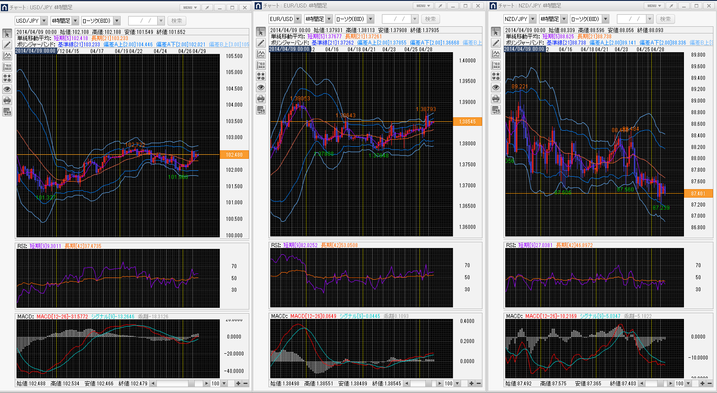
Task: Pick the pencil drawing tool in EUR/USD chart
Action: 261,43
